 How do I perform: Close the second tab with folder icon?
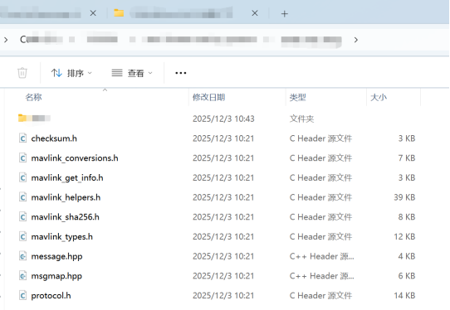pyautogui.click(x=255, y=13)
